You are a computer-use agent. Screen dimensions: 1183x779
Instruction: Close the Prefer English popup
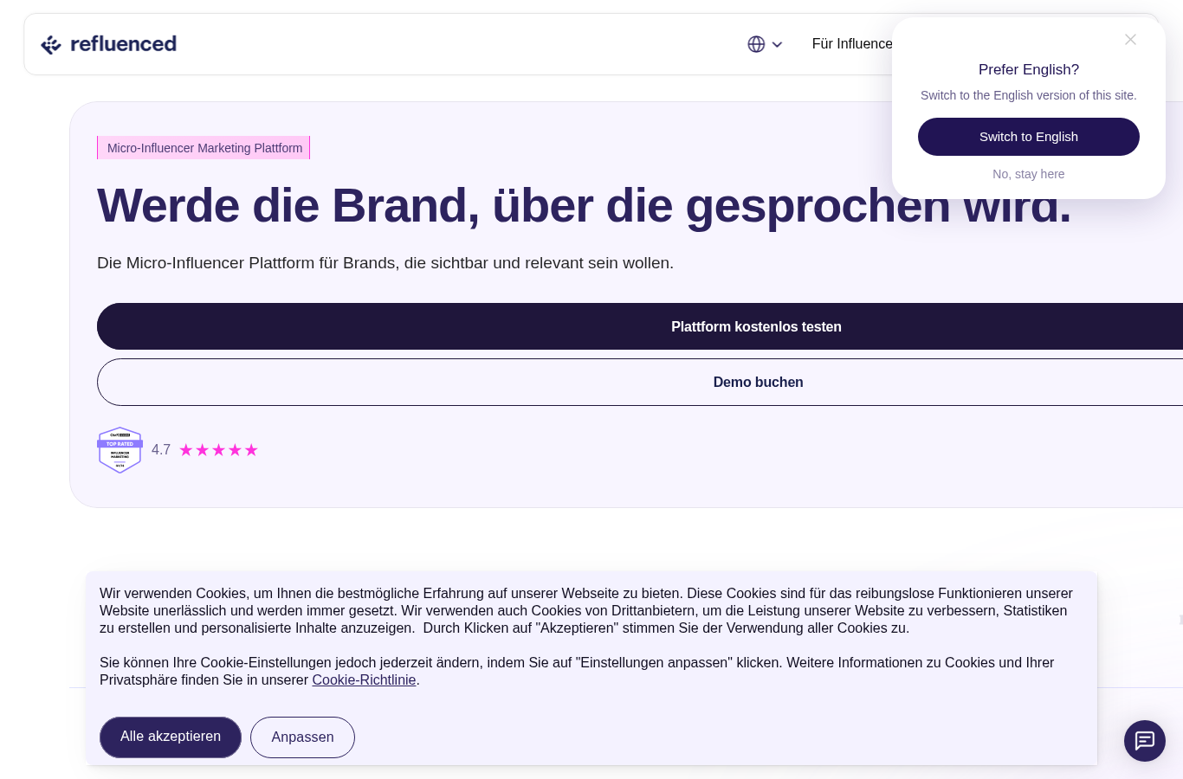(1130, 40)
